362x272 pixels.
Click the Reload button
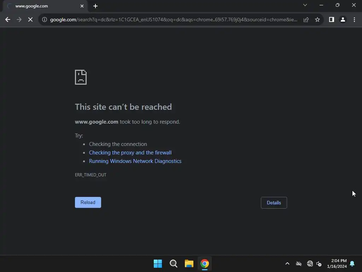(88, 202)
